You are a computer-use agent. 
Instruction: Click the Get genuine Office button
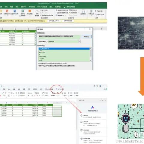[x=54, y=21]
